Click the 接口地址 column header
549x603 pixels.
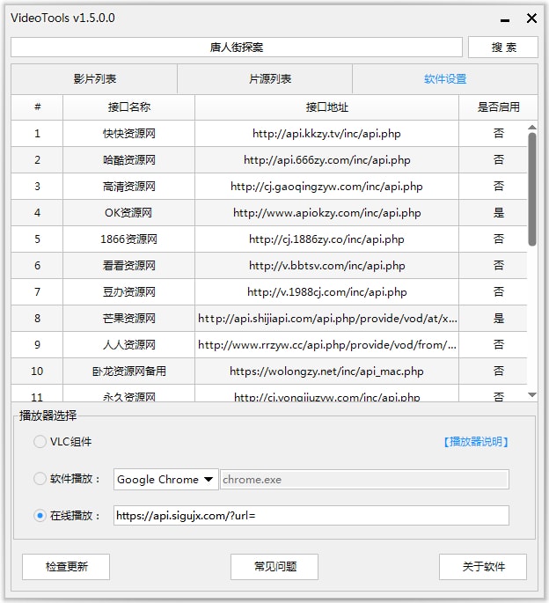326,107
